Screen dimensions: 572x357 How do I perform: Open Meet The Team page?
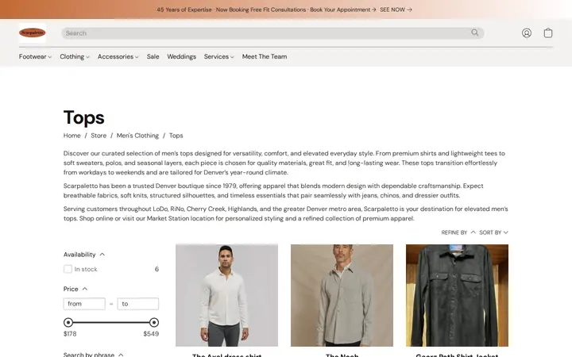[265, 56]
